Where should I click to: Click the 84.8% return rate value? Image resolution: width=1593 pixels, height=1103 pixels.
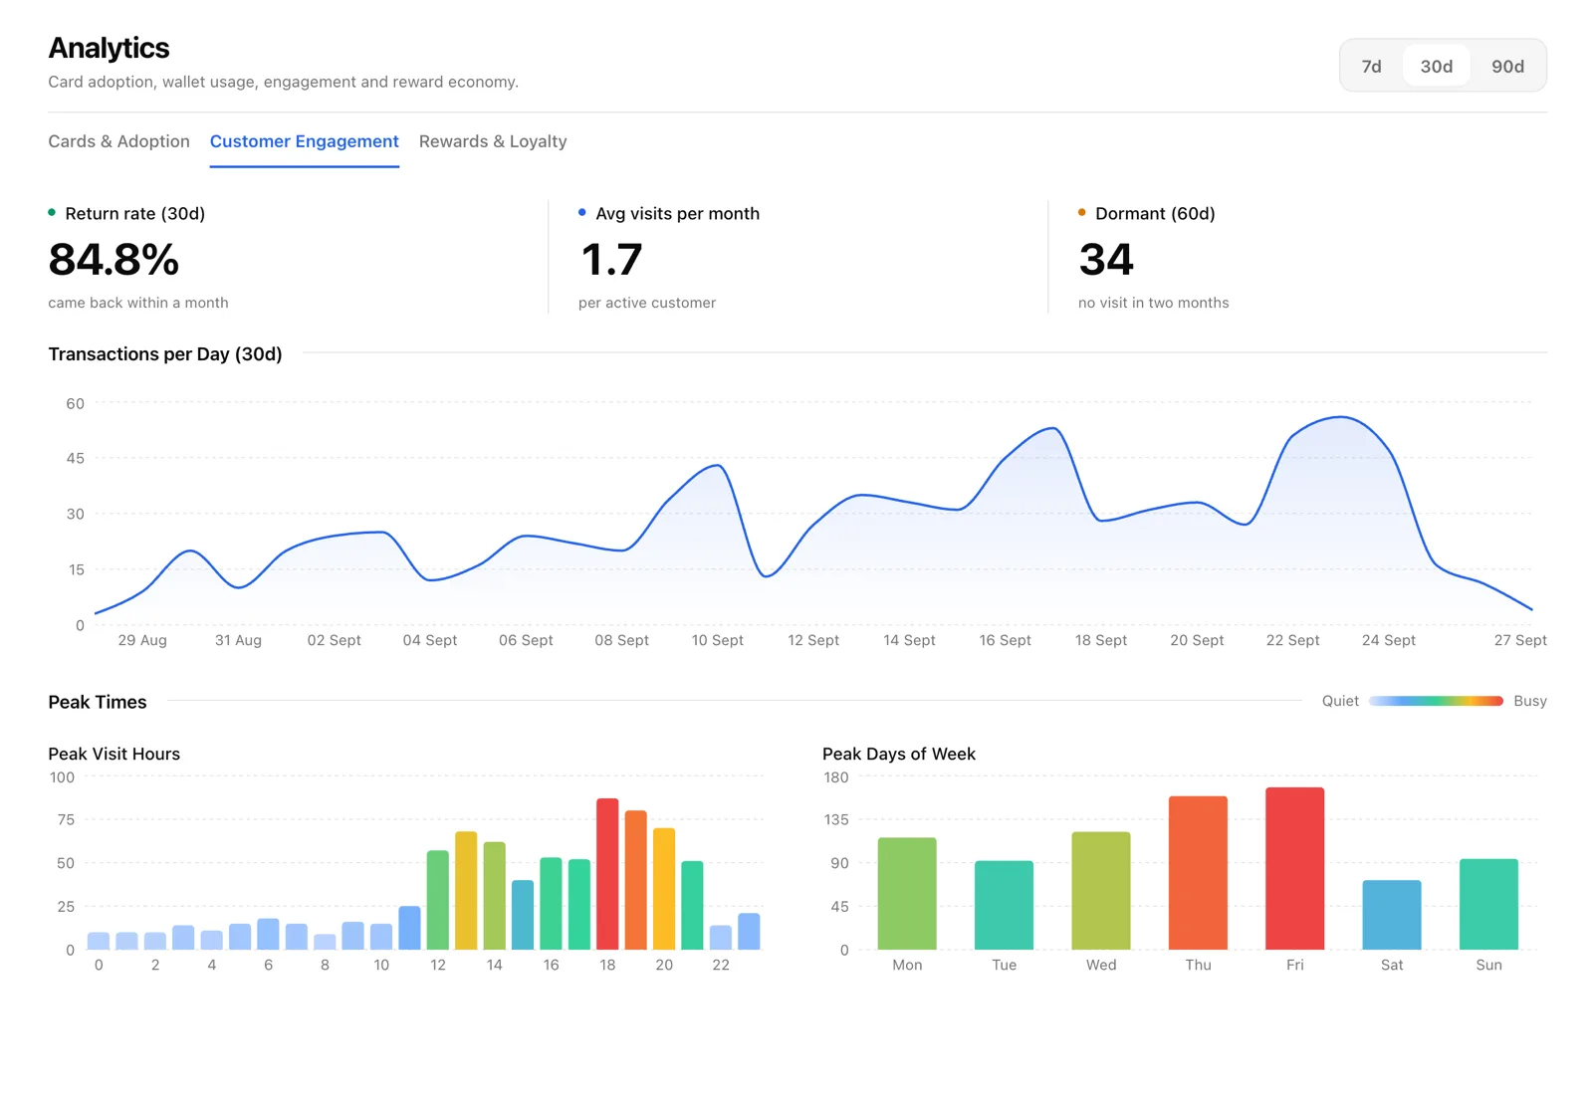tap(114, 260)
